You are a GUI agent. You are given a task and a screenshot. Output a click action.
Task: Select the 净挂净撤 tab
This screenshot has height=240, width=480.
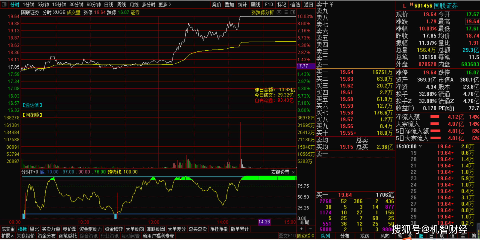219,229
